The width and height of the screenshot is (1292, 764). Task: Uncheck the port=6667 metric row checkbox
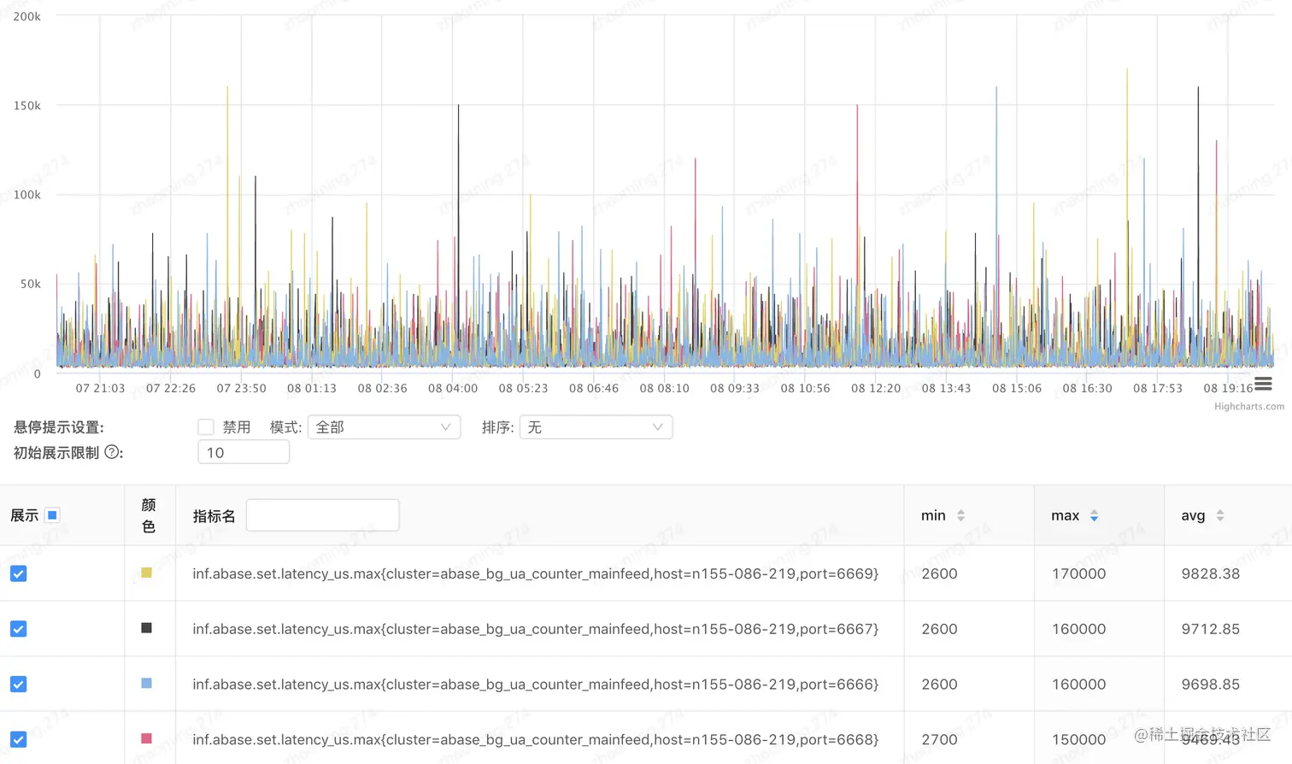[19, 629]
